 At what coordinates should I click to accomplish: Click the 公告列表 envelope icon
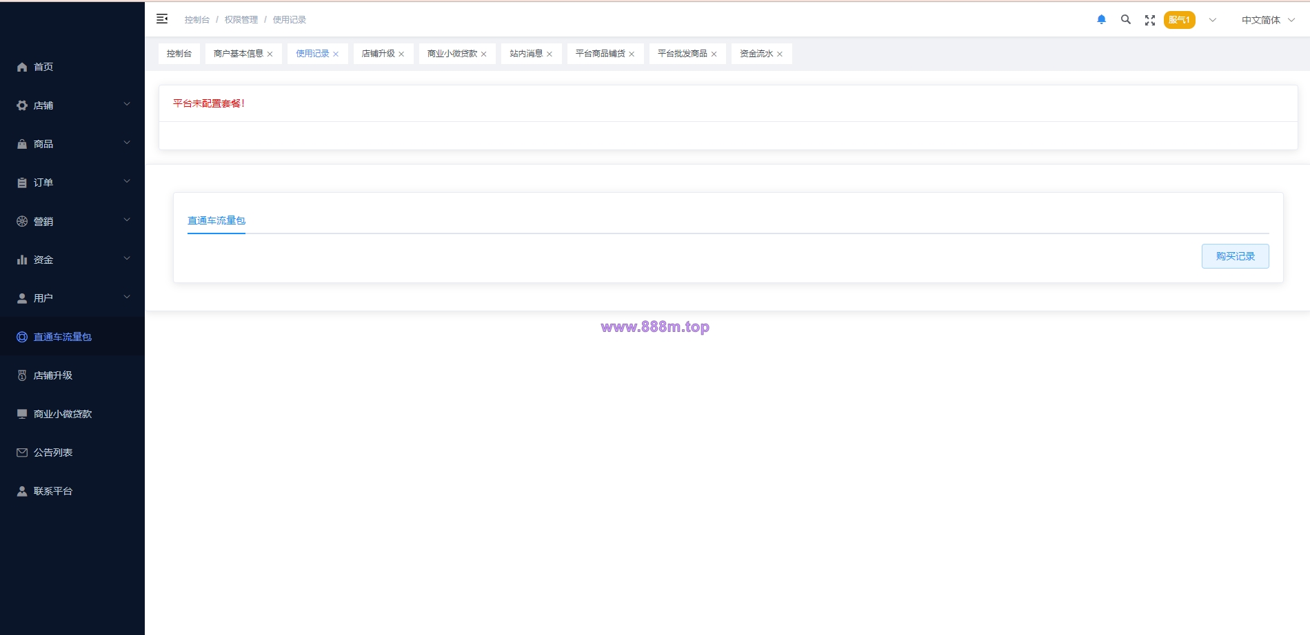pos(22,452)
